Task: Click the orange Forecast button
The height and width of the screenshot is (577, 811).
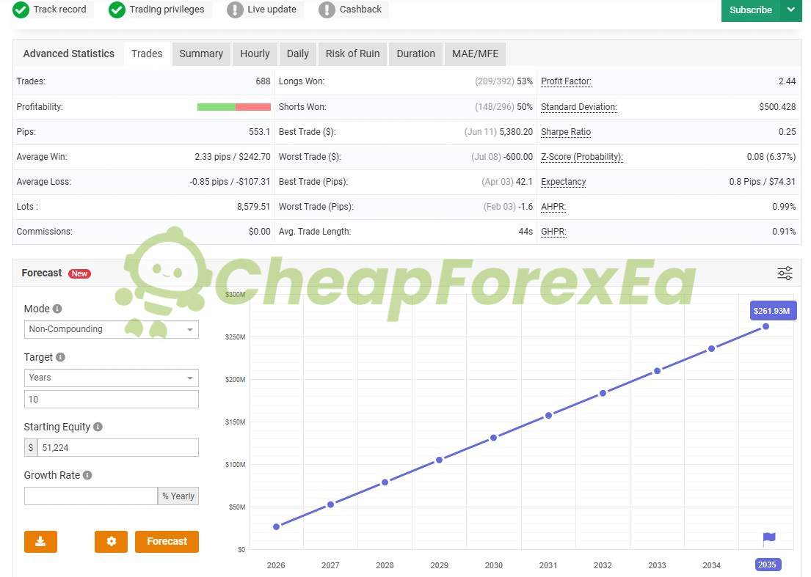Action: [167, 541]
